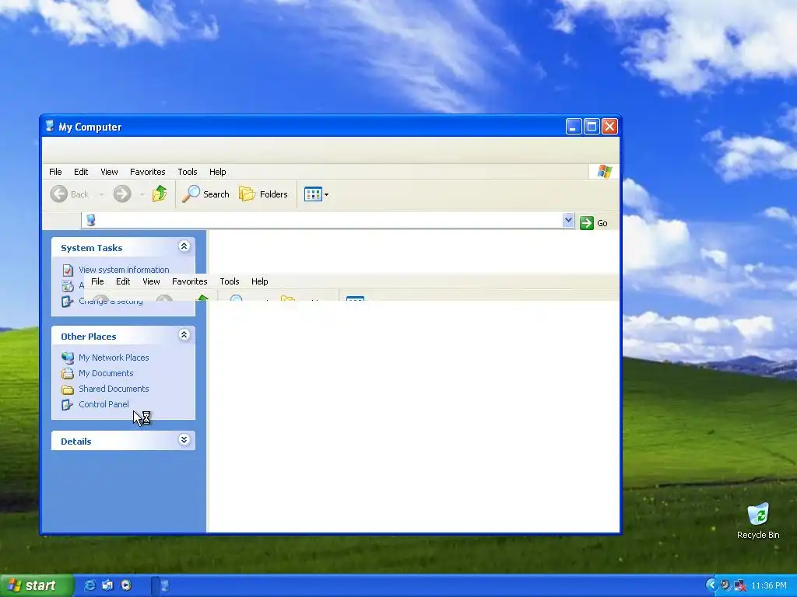This screenshot has height=597, width=797.
Task: Open the Edit menu in the top menu bar
Action: tap(81, 172)
